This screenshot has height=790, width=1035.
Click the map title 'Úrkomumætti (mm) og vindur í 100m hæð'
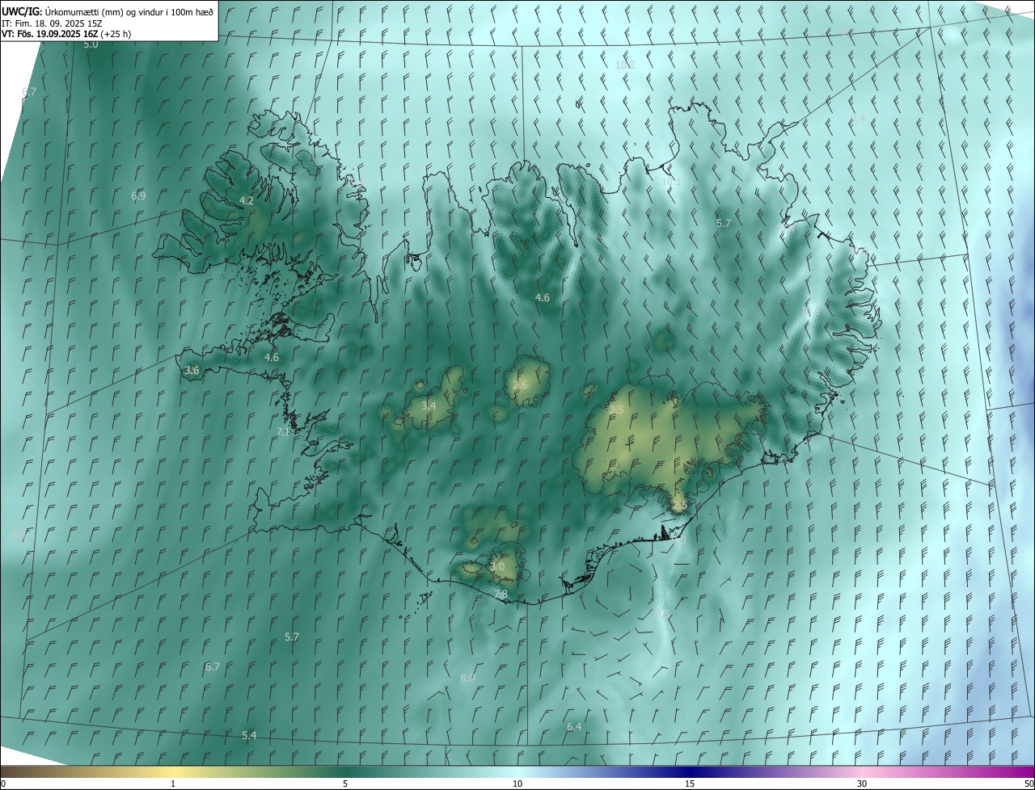(129, 11)
